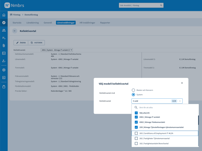202x151 pixels.
Task: Select the Master och Koncern radio button
Action: 133,90
